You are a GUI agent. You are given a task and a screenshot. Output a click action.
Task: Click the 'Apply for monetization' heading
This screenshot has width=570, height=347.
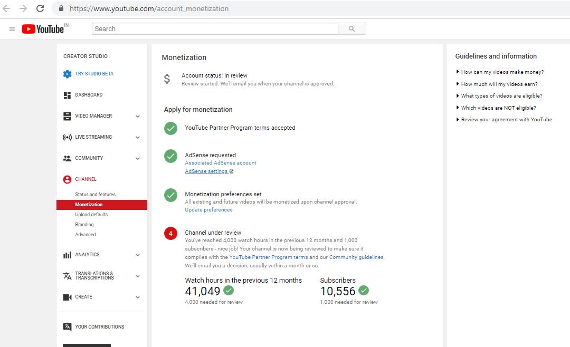click(198, 110)
